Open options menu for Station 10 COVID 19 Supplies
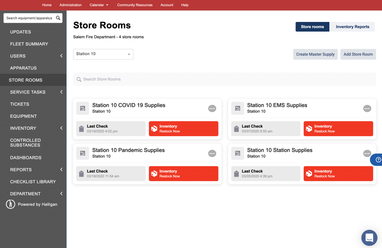382x248 pixels. (x=212, y=109)
